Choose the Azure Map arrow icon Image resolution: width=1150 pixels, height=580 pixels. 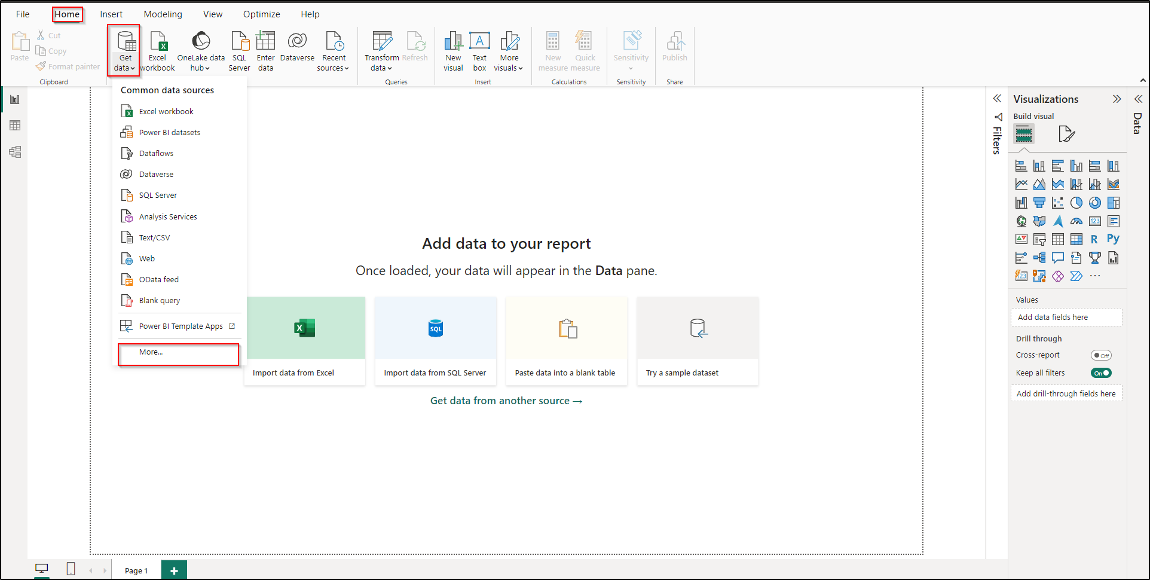(x=1058, y=221)
